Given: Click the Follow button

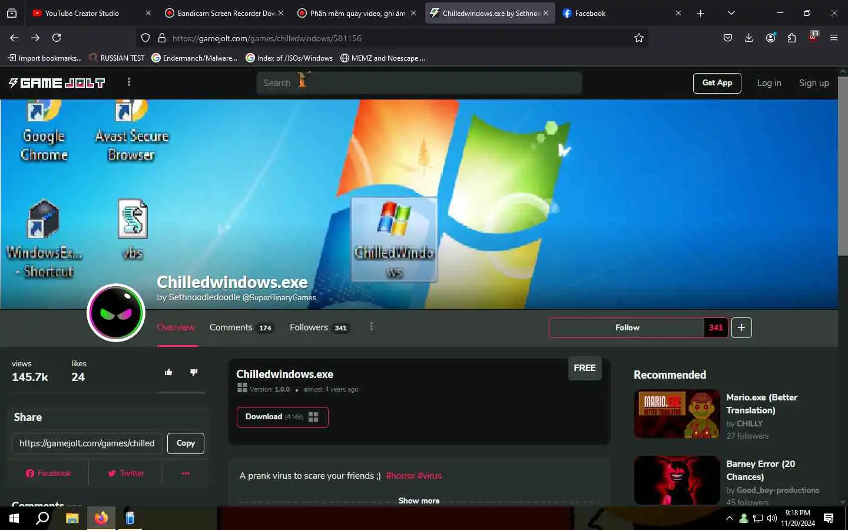Looking at the screenshot, I should [x=627, y=327].
